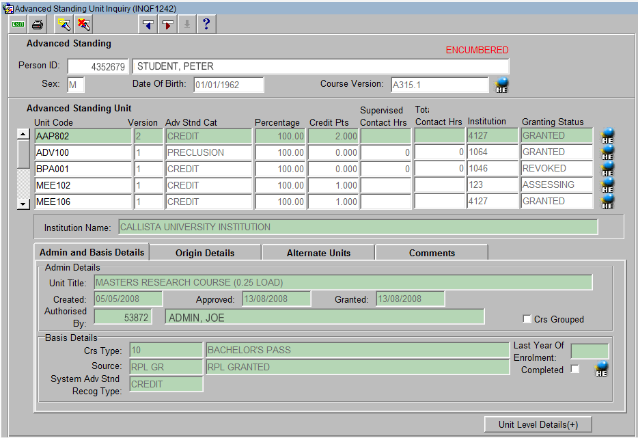Image resolution: width=638 pixels, height=438 pixels.
Task: Select the Comments tab
Action: [432, 253]
